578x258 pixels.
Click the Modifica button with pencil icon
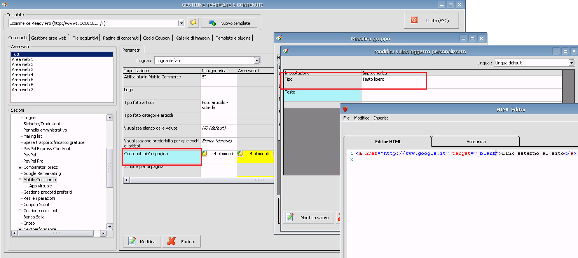pyautogui.click(x=142, y=241)
